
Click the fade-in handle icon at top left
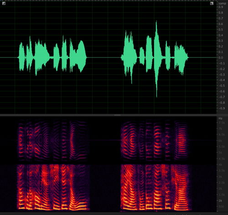(4, 3)
